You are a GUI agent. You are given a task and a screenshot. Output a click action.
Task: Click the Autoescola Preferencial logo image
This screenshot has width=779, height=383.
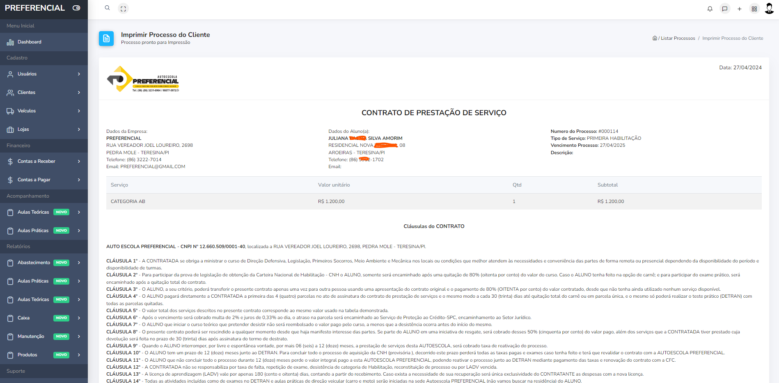[x=143, y=79]
